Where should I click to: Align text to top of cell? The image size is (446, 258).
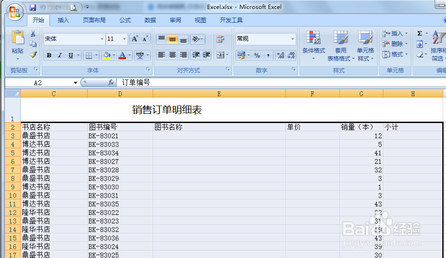[x=162, y=39]
